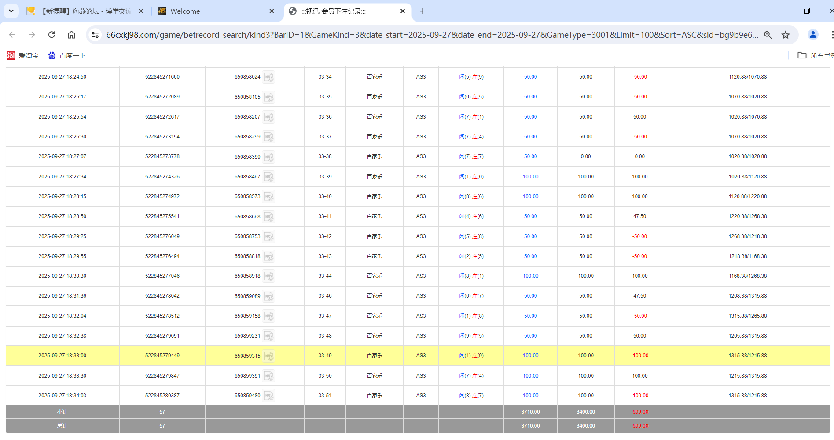Image resolution: width=834 pixels, height=440 pixels.
Task: Open detail icon for round 650859315
Action: coord(269,356)
